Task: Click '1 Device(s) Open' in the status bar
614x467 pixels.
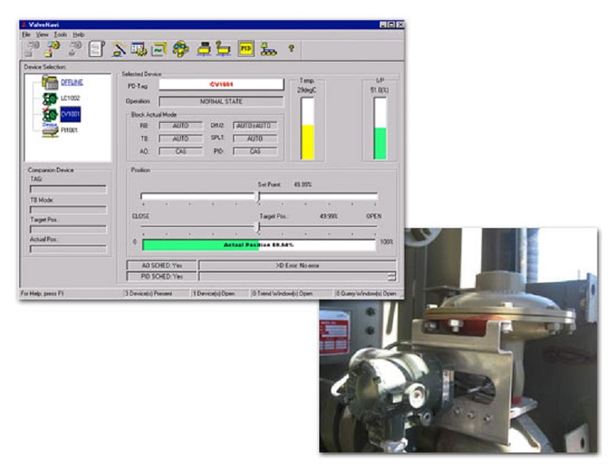Action: point(214,293)
